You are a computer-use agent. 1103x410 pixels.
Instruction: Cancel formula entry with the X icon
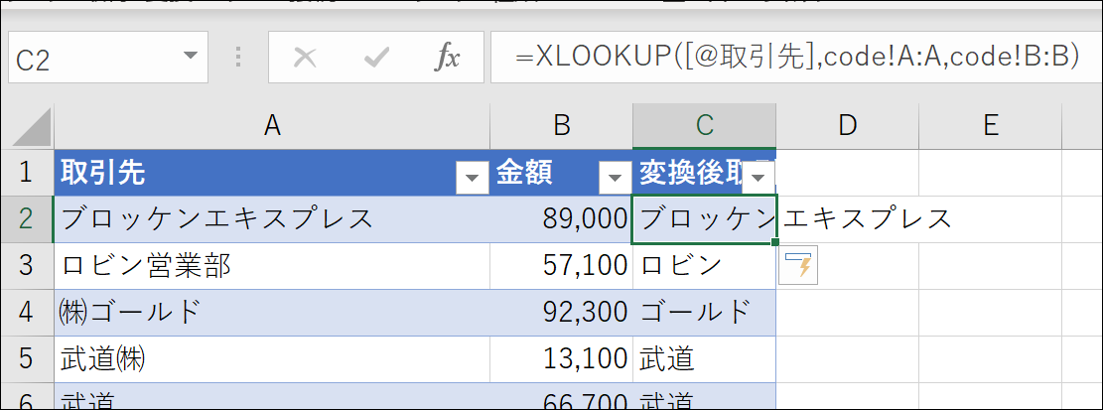[x=305, y=58]
